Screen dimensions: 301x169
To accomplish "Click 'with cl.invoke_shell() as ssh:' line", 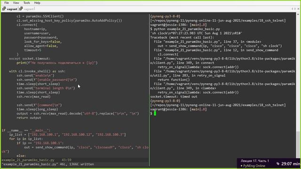I will 37,71.
